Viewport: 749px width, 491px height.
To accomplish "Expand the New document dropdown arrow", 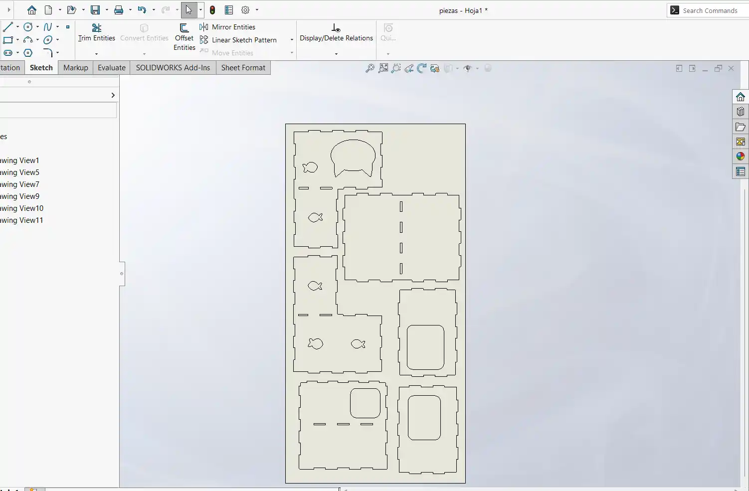I will (60, 10).
